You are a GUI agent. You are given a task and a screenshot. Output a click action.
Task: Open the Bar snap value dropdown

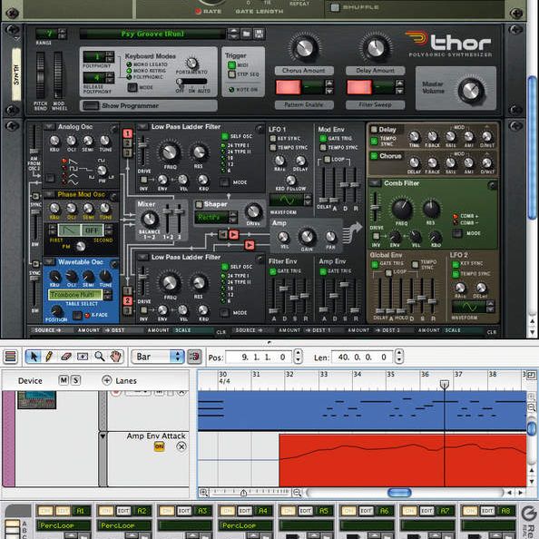coord(159,357)
